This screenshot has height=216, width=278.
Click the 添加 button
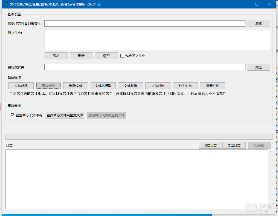coord(56,56)
